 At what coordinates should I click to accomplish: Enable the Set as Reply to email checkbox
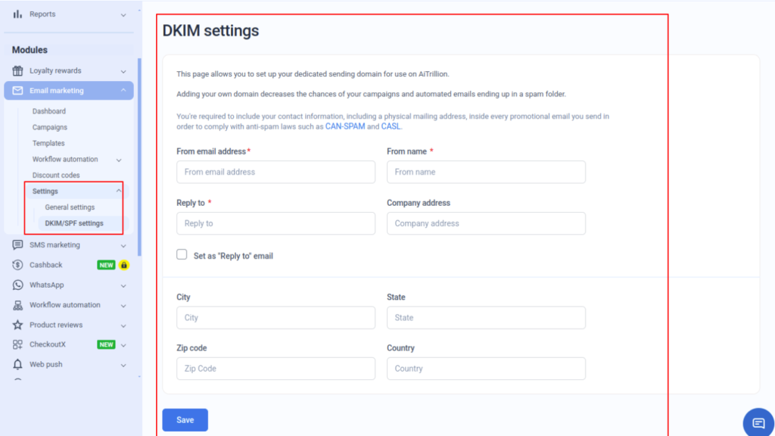click(x=182, y=255)
